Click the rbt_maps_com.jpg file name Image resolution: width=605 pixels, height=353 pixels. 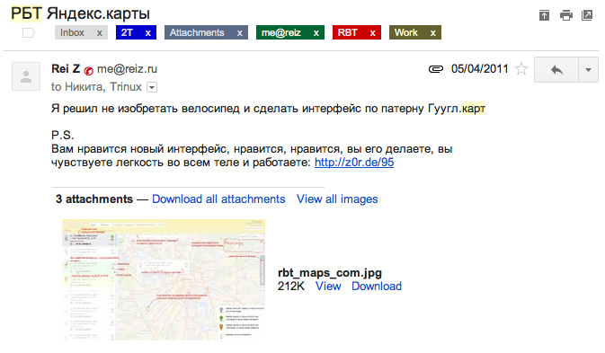click(330, 273)
